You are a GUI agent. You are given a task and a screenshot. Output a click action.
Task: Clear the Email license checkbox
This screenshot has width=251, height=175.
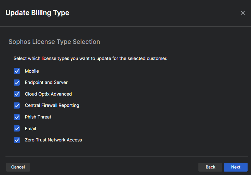pos(17,128)
